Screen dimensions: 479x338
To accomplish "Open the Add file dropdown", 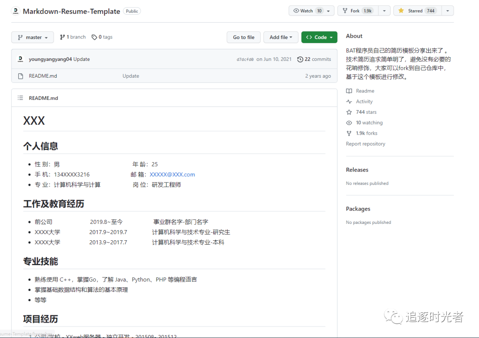I will pos(281,37).
